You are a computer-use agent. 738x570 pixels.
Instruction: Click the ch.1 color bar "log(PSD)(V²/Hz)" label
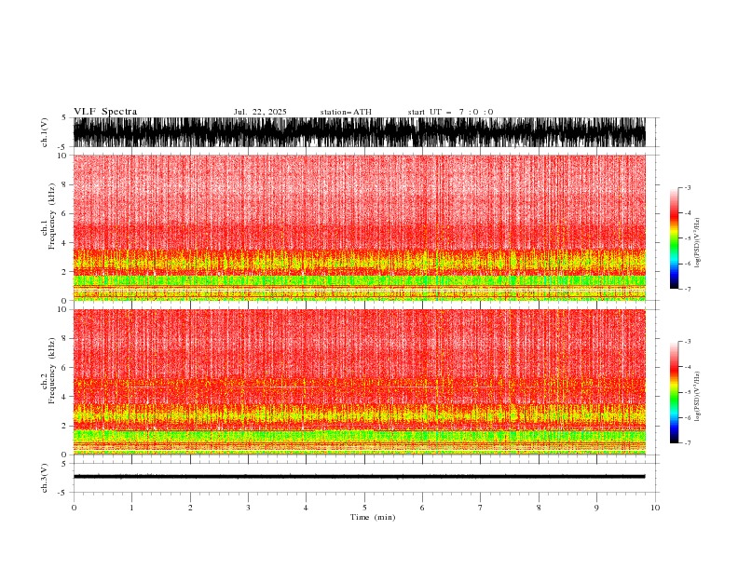tap(697, 243)
